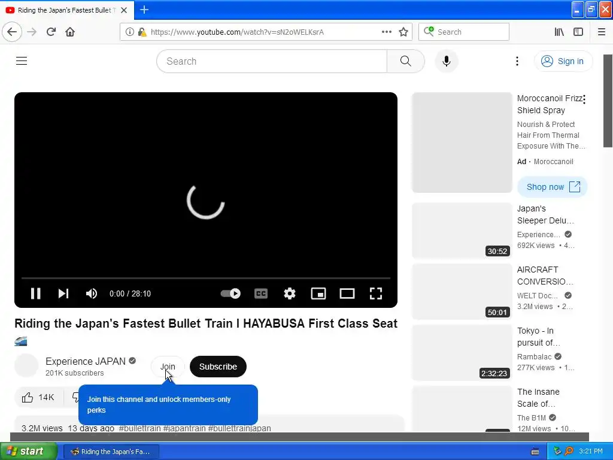Select the Riding the Japan's Fastest Bullet tab

coord(66,10)
